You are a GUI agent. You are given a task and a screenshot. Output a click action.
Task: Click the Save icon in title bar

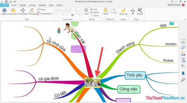pyautogui.click(x=6, y=2)
